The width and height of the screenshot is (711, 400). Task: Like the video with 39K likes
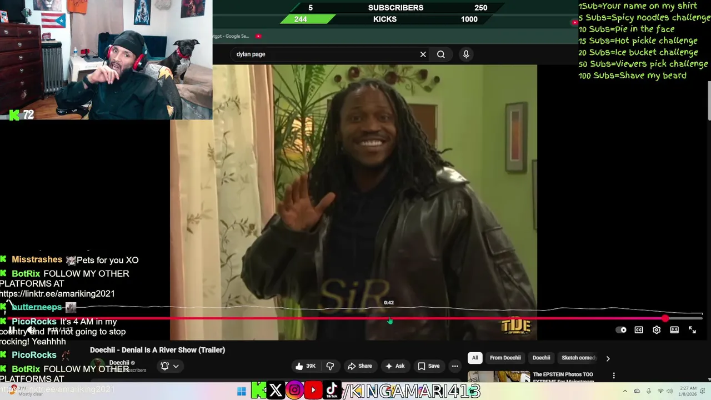tap(306, 366)
